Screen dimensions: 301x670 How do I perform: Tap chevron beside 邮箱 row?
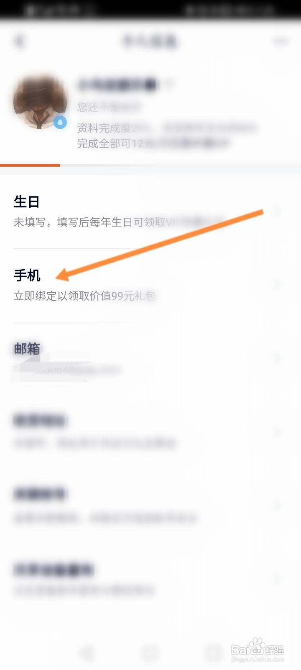[x=278, y=359]
